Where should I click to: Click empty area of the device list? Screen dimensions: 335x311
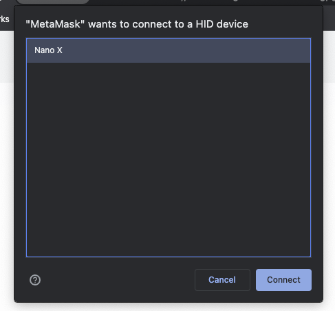(169, 159)
